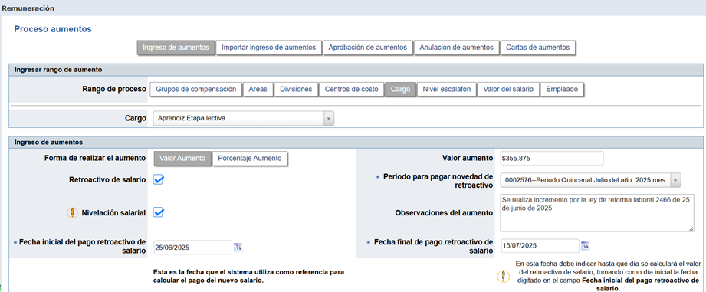This screenshot has width=706, height=292.
Task: Select Centros de costo range button
Action: [352, 89]
